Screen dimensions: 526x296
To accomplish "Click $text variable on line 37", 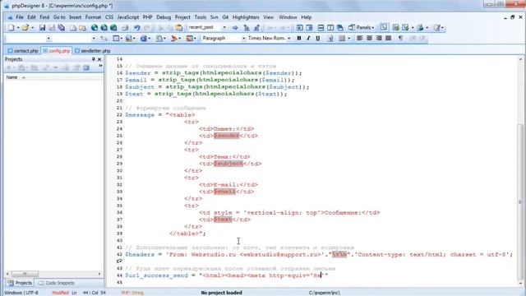I will click(x=223, y=220).
